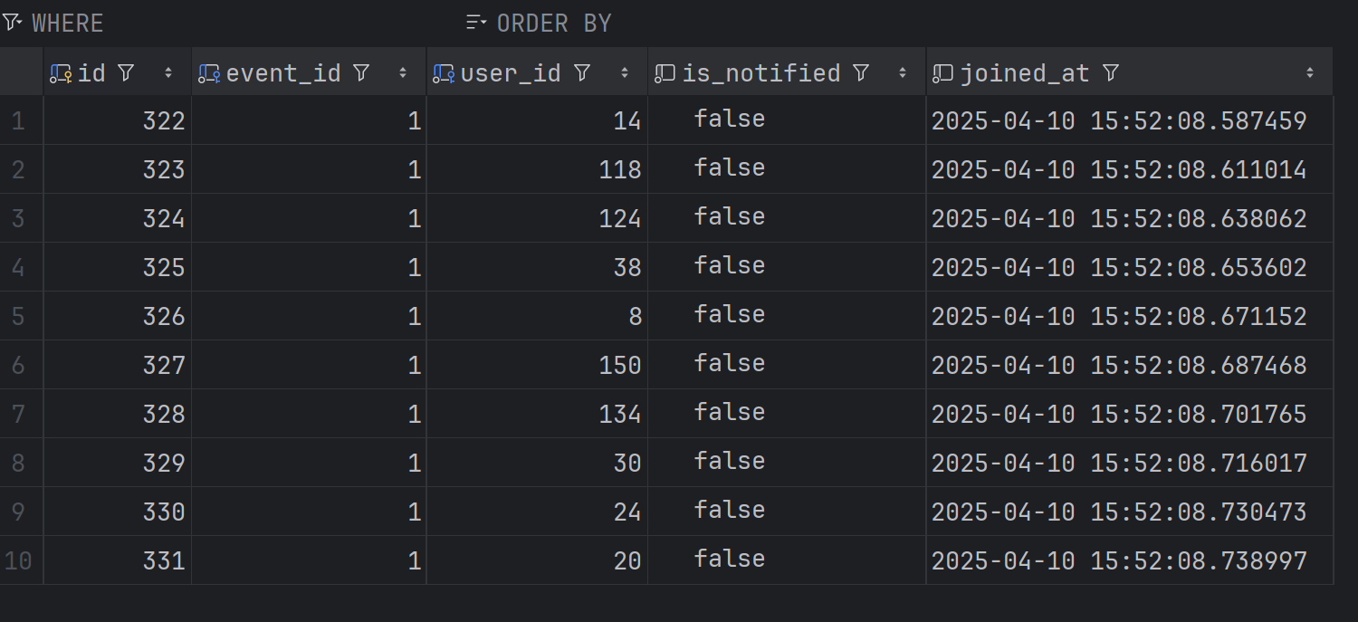The width and height of the screenshot is (1358, 622).
Task: Click the user_id cell 30
Action: click(x=538, y=463)
